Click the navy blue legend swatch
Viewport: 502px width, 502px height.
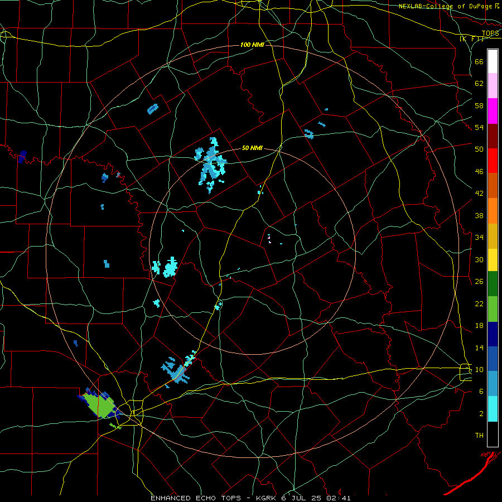[x=493, y=334]
